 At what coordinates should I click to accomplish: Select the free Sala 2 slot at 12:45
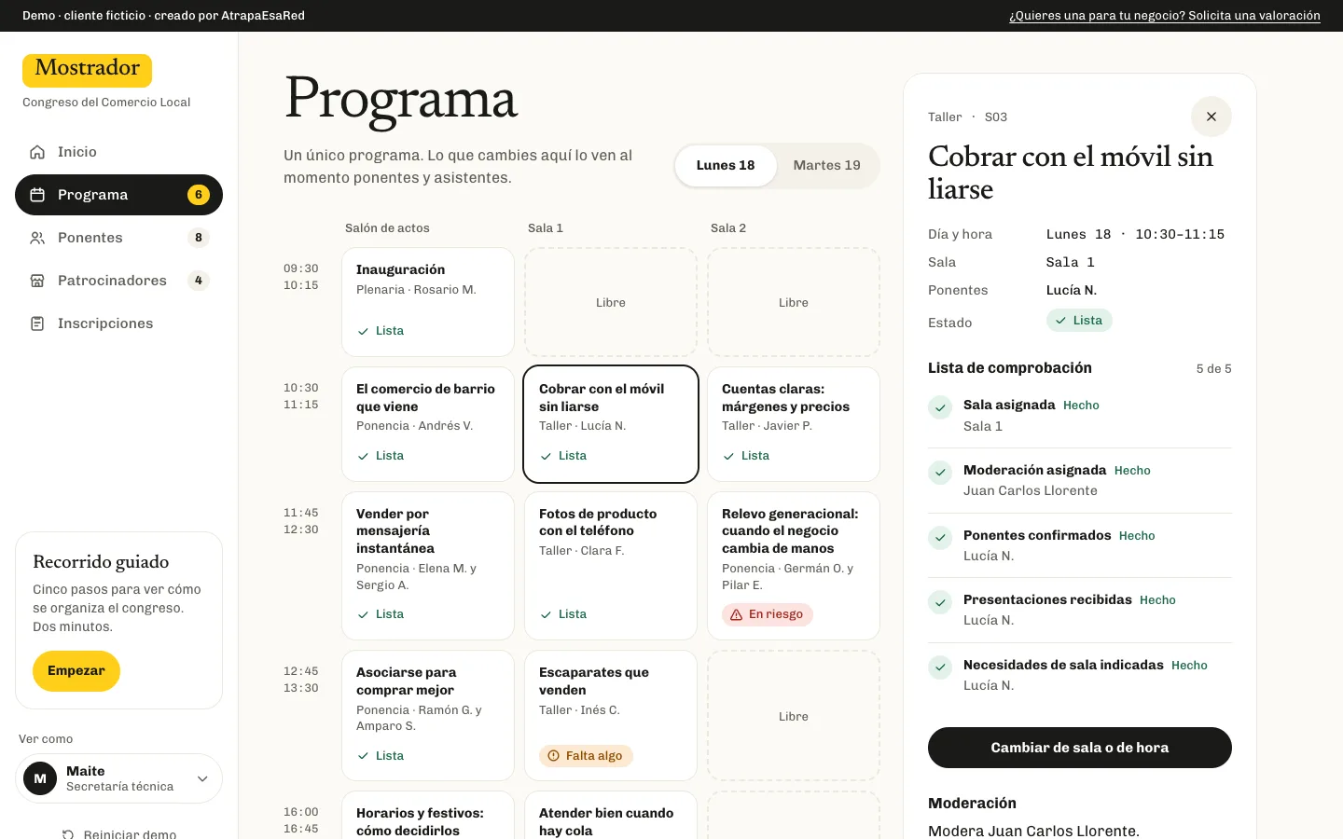click(794, 716)
